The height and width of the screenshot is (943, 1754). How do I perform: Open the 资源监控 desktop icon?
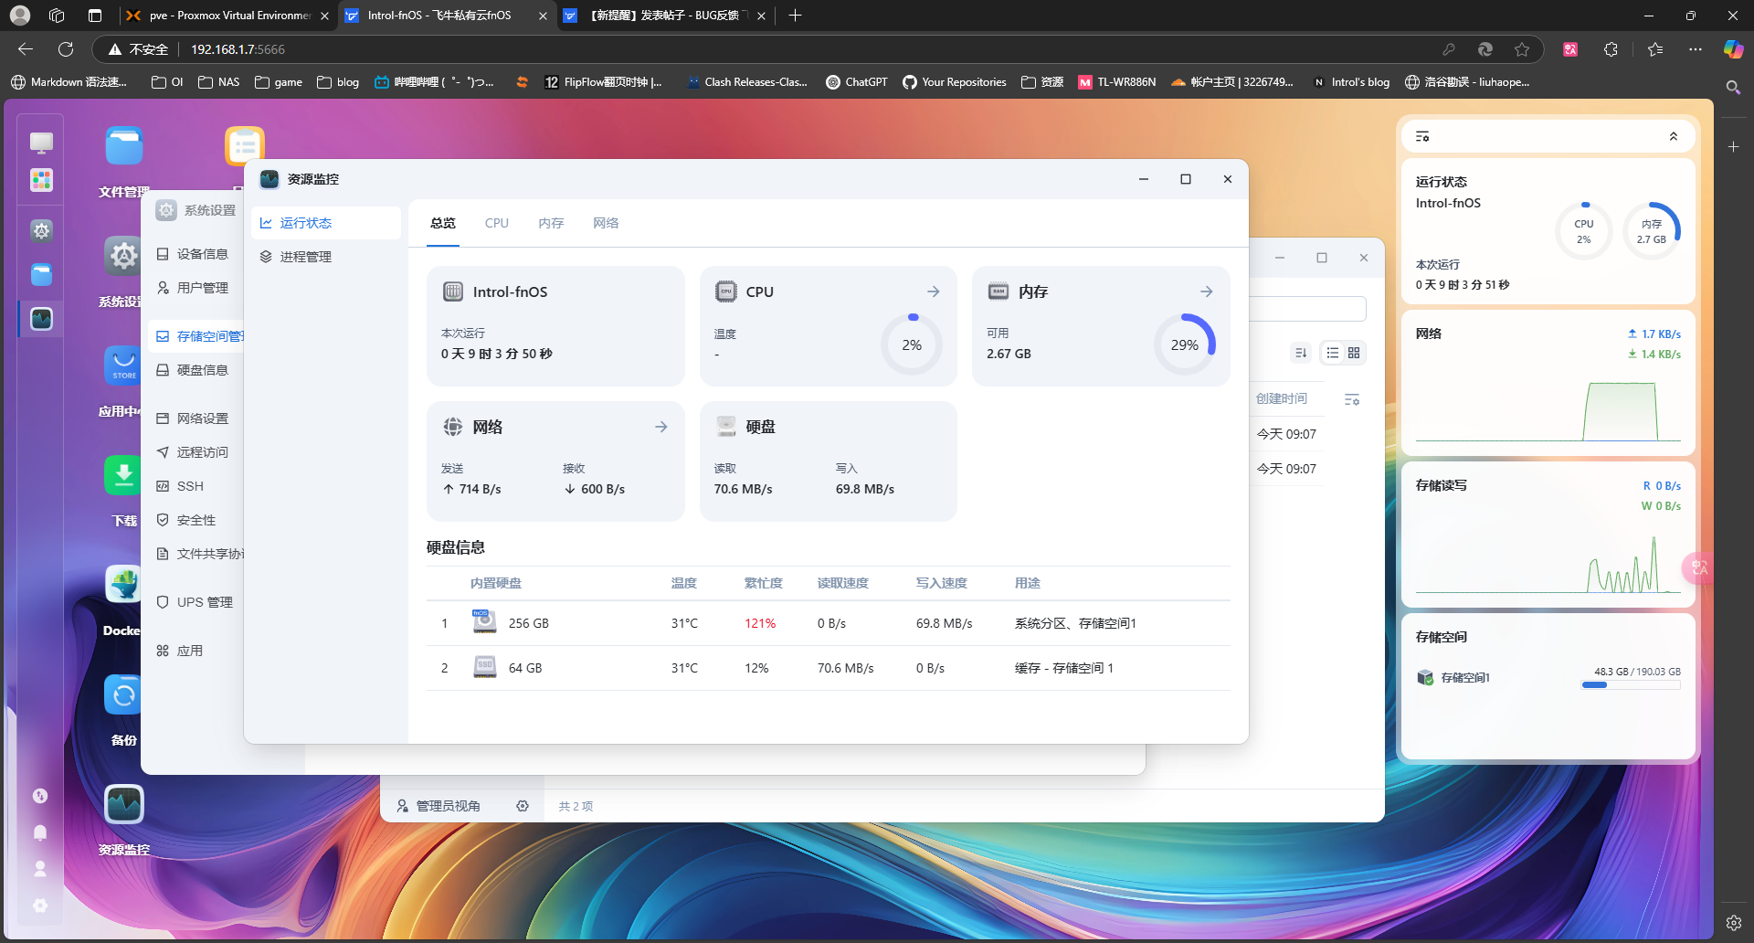coord(124,804)
